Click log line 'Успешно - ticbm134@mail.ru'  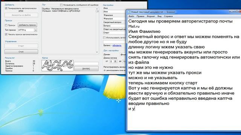coord(61,11)
